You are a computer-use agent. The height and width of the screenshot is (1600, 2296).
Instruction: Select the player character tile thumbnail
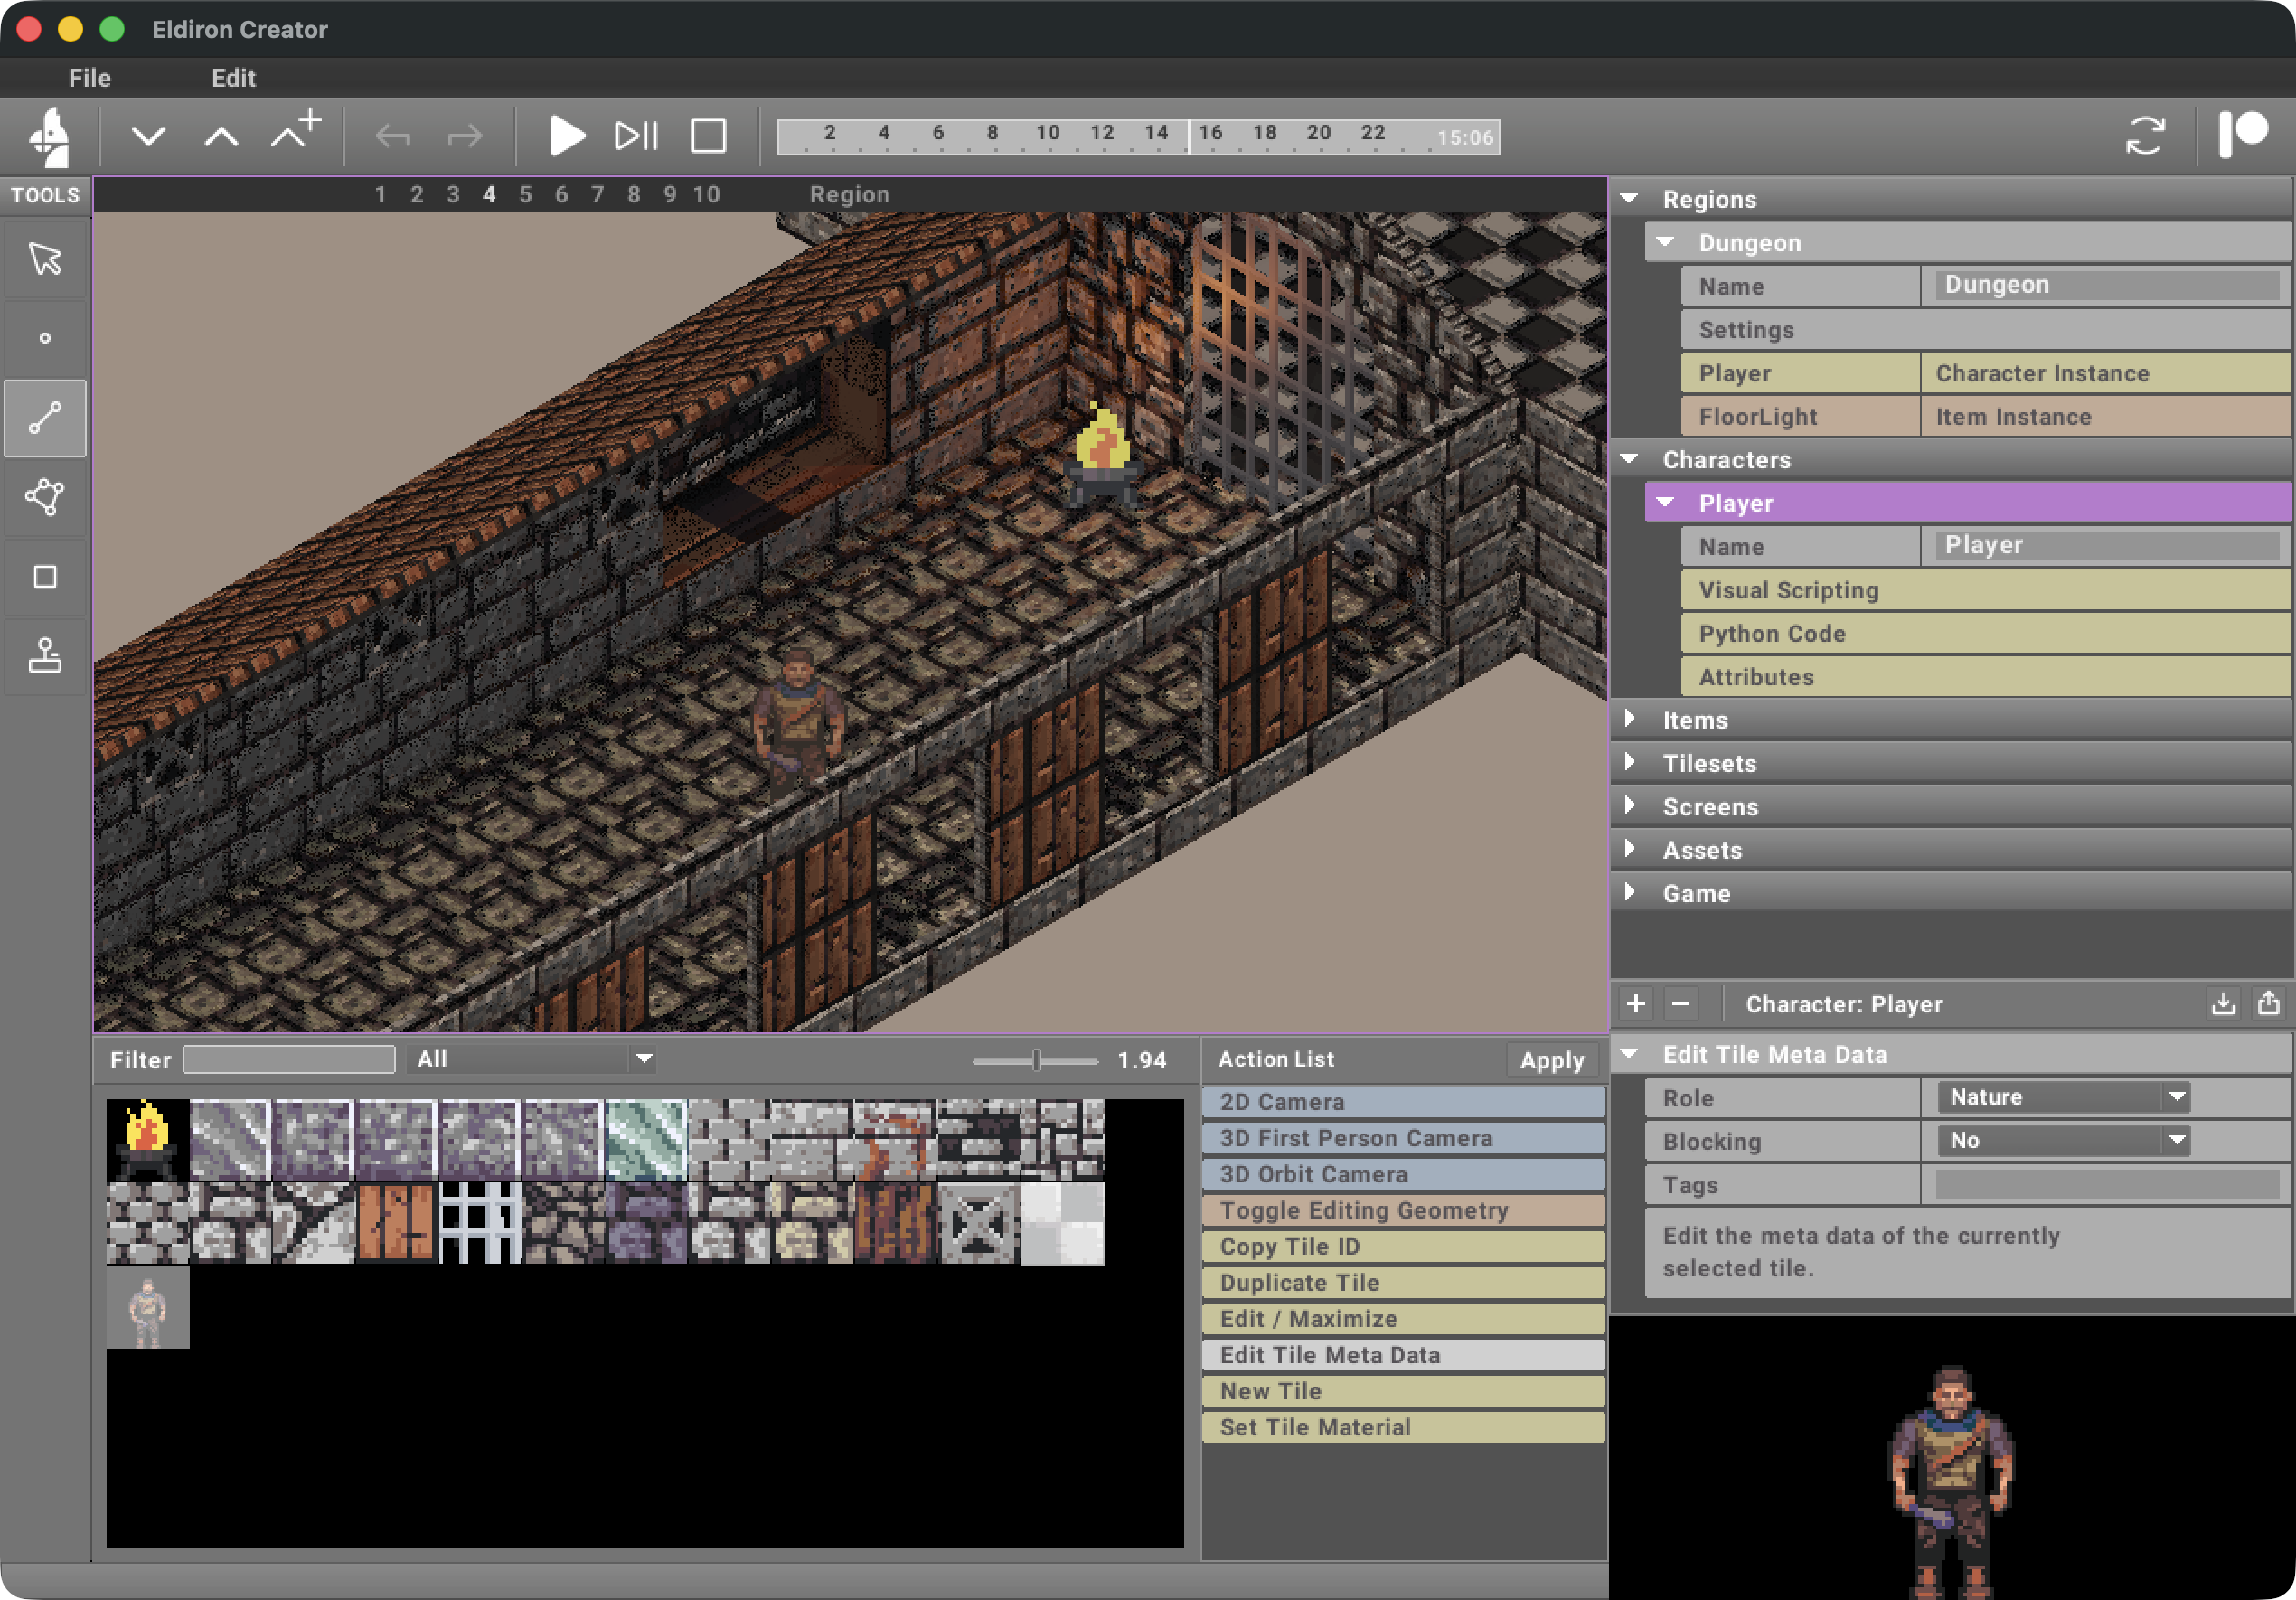pyautogui.click(x=146, y=1307)
